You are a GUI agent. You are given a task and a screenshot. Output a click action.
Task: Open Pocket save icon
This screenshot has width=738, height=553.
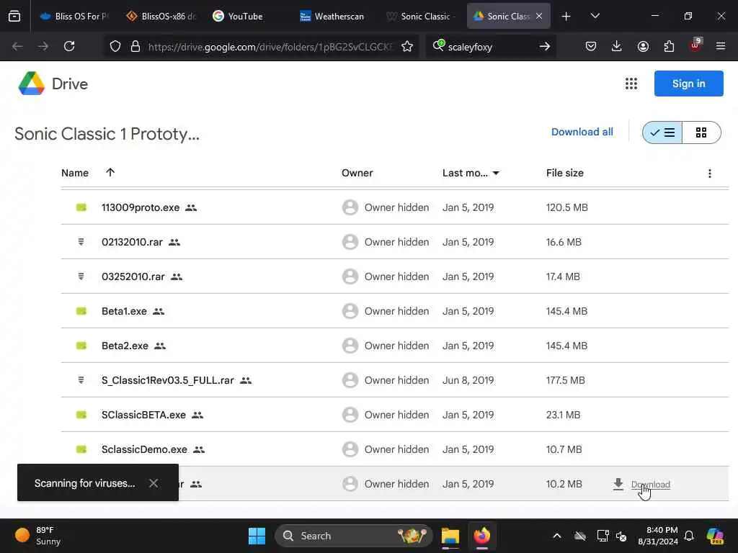pyautogui.click(x=591, y=46)
